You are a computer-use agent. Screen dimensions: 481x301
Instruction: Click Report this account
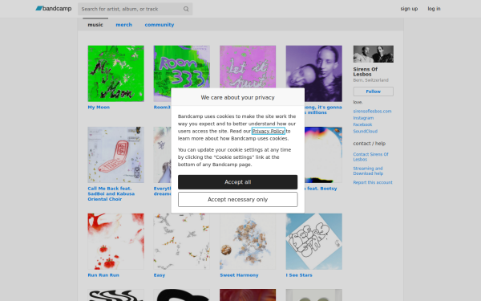point(373,182)
